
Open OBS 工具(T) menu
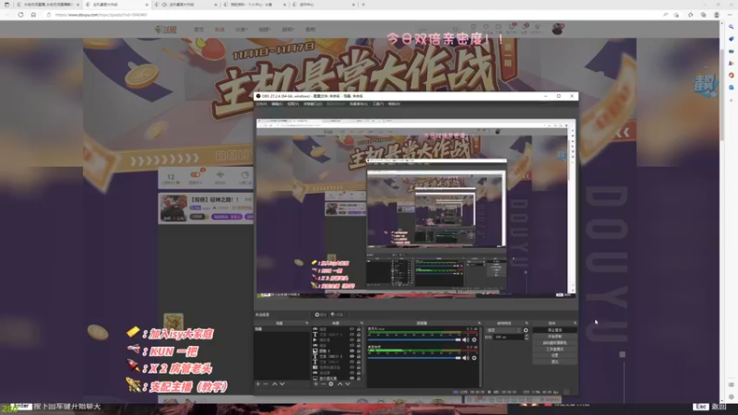click(x=378, y=104)
